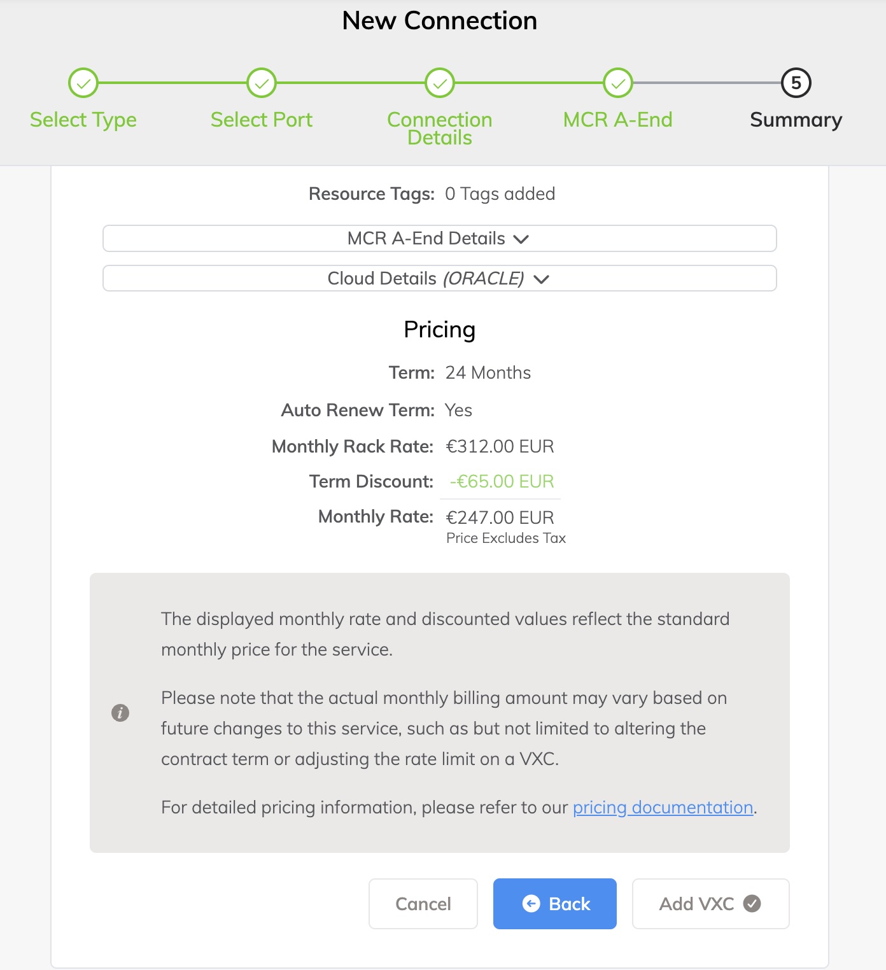Click the checkmark icon on Add VXC
886x970 pixels.
[752, 903]
